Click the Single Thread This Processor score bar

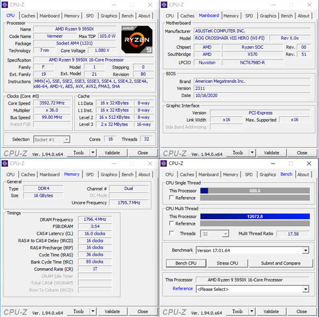[255, 191]
